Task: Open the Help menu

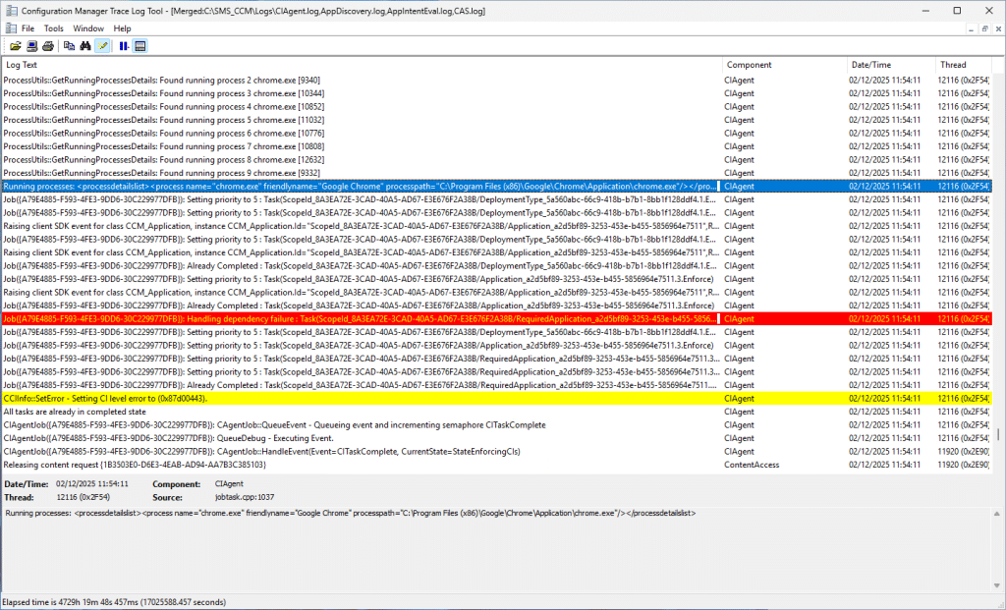Action: pyautogui.click(x=122, y=28)
